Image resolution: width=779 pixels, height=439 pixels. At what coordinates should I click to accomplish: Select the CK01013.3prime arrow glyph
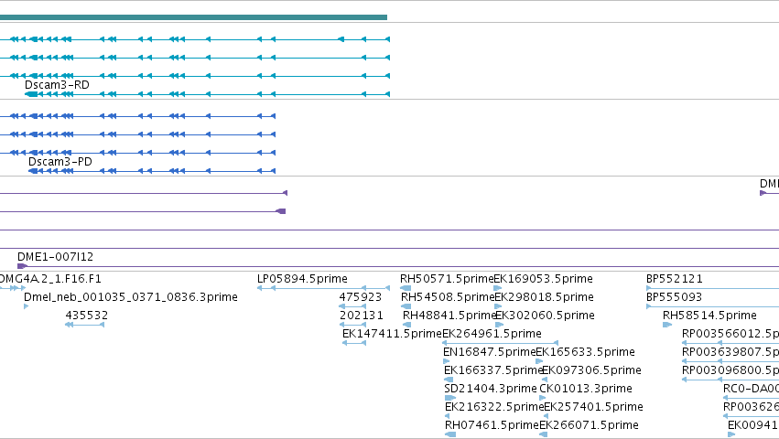(x=543, y=398)
